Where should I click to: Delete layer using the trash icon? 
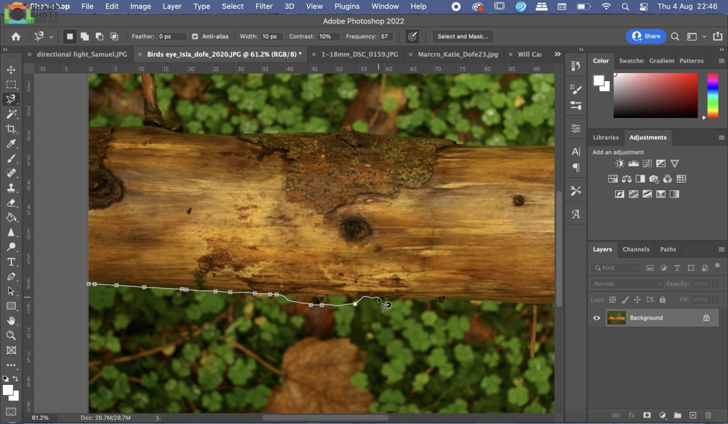708,415
